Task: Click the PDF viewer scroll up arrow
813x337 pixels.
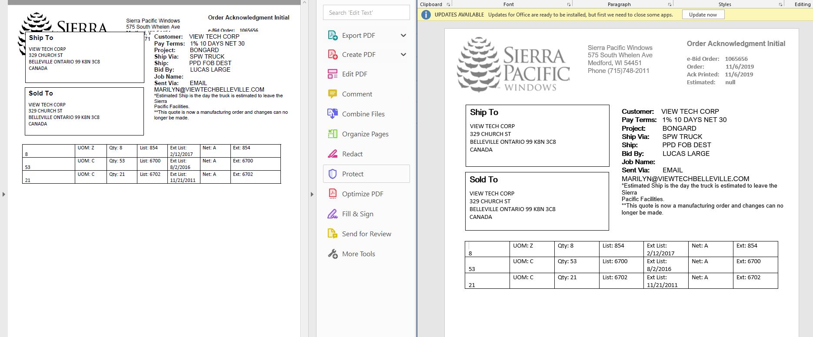Action: tap(305, 3)
